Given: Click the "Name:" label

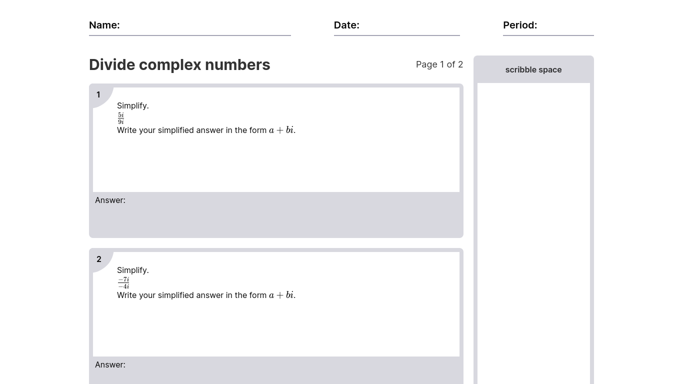Looking at the screenshot, I should (104, 25).
